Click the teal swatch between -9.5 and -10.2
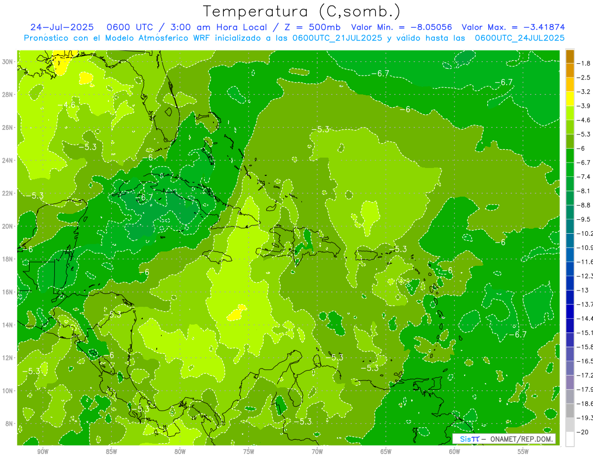593x458 pixels. (x=570, y=226)
